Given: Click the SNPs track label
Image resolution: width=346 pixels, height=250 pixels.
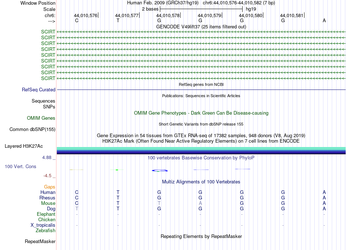Looking at the screenshot, I should click(x=49, y=107).
